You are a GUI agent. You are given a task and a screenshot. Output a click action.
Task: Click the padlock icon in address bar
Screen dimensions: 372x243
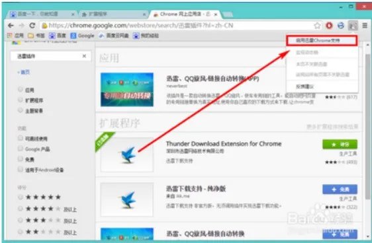click(x=44, y=25)
